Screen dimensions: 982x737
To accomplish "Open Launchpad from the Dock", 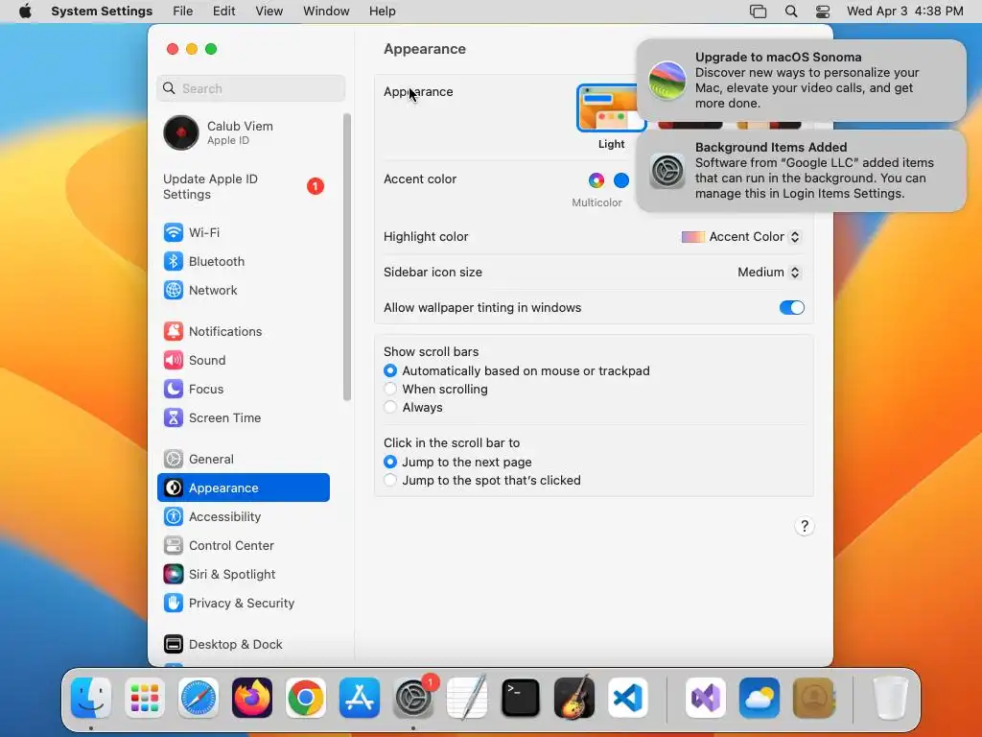I will 145,698.
